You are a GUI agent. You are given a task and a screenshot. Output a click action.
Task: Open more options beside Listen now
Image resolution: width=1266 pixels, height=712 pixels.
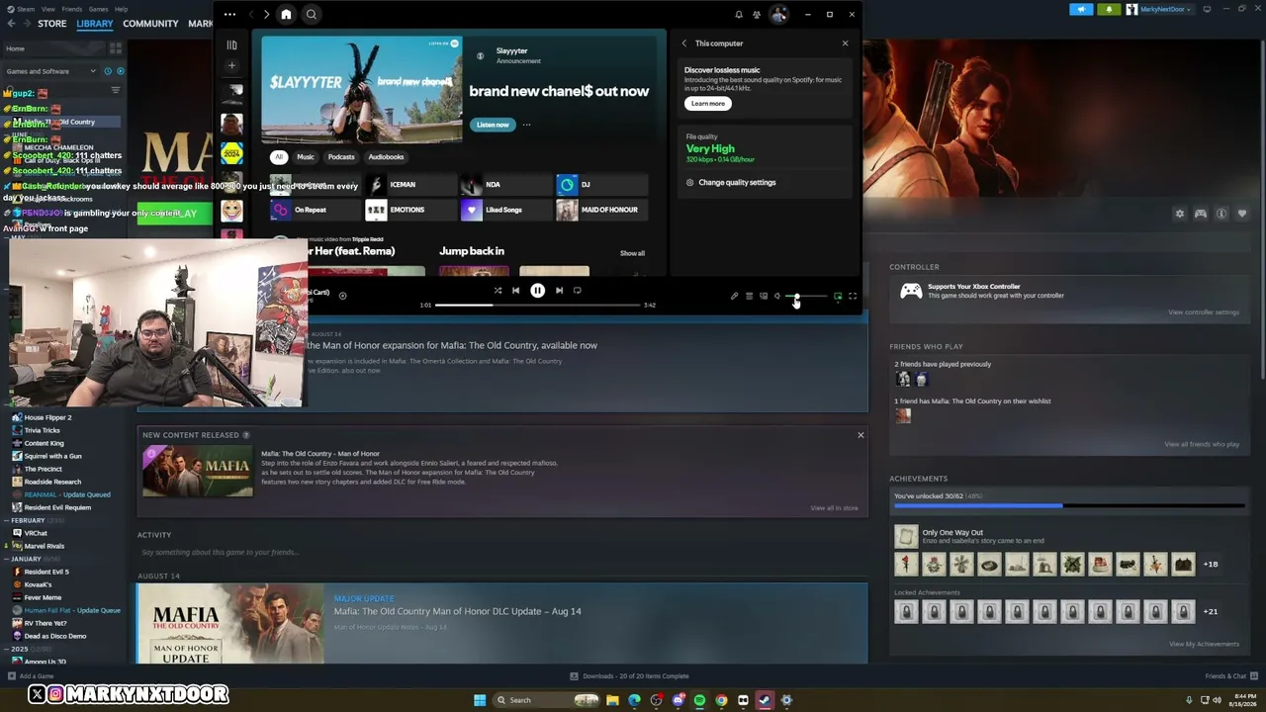pos(526,125)
